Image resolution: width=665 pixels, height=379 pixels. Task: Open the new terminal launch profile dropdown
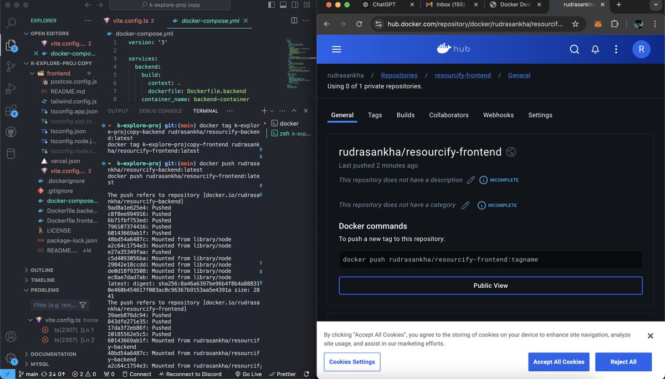coord(272,111)
